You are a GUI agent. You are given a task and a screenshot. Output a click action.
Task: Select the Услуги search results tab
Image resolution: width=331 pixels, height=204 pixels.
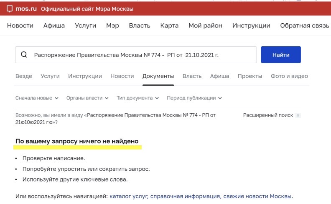pyautogui.click(x=50, y=76)
